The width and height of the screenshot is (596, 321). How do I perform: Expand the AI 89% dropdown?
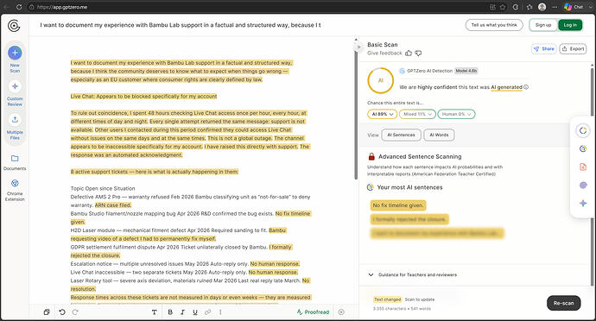tap(383, 114)
